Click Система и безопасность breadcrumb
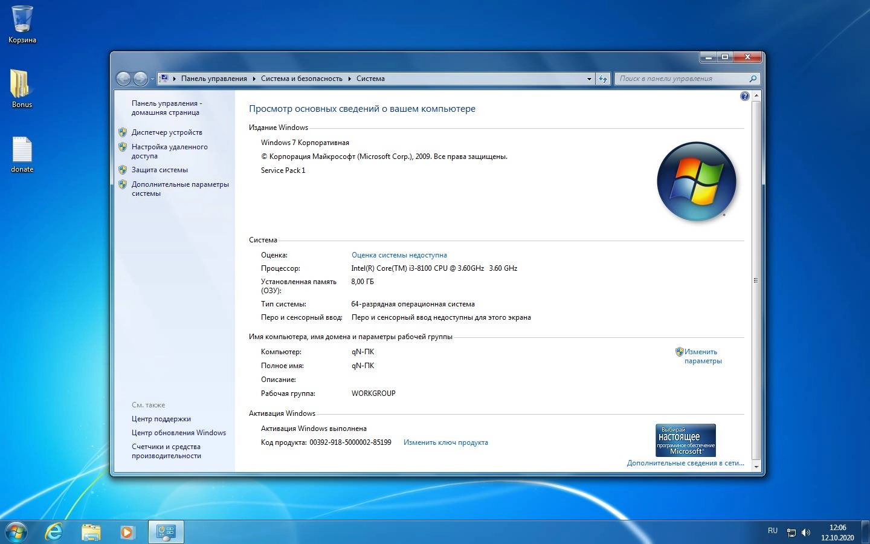This screenshot has width=870, height=544. click(x=301, y=79)
